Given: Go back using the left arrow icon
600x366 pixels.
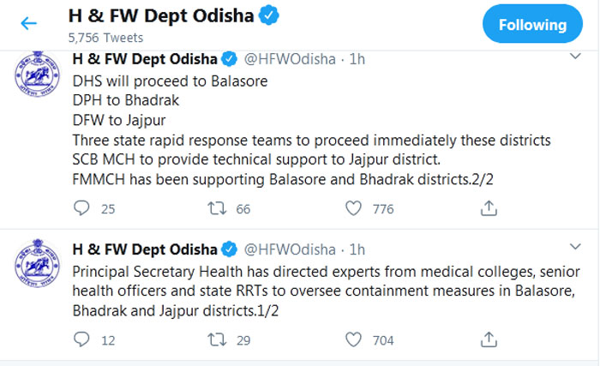Looking at the screenshot, I should (28, 23).
